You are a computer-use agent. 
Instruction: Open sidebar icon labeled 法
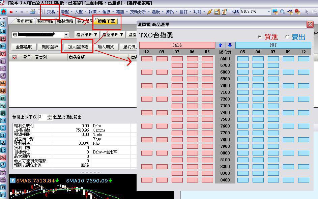pyautogui.click(x=3, y=195)
